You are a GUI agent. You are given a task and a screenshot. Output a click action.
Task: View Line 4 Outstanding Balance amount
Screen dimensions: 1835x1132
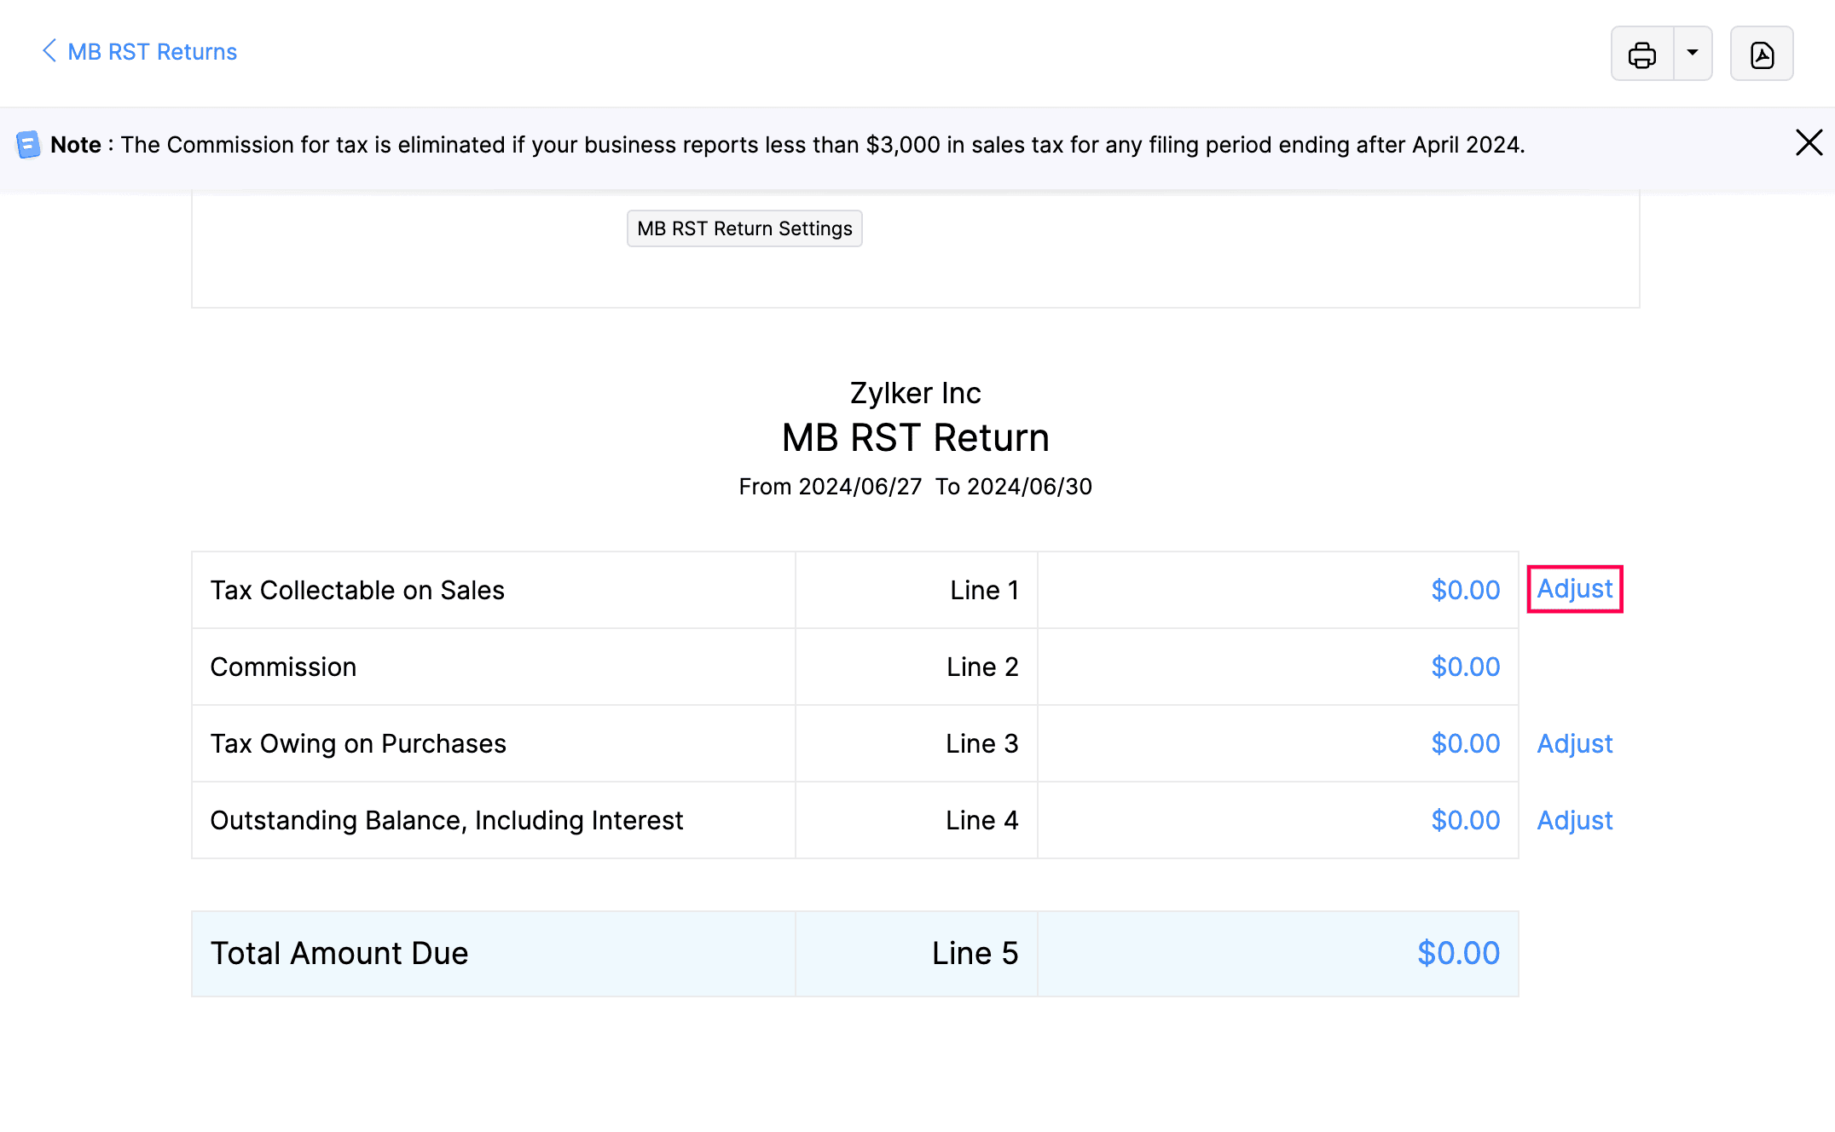[1465, 820]
